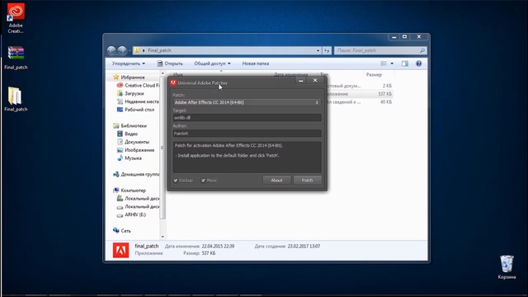
Task: Maximize the Explorer window
Action: pyautogui.click(x=404, y=36)
